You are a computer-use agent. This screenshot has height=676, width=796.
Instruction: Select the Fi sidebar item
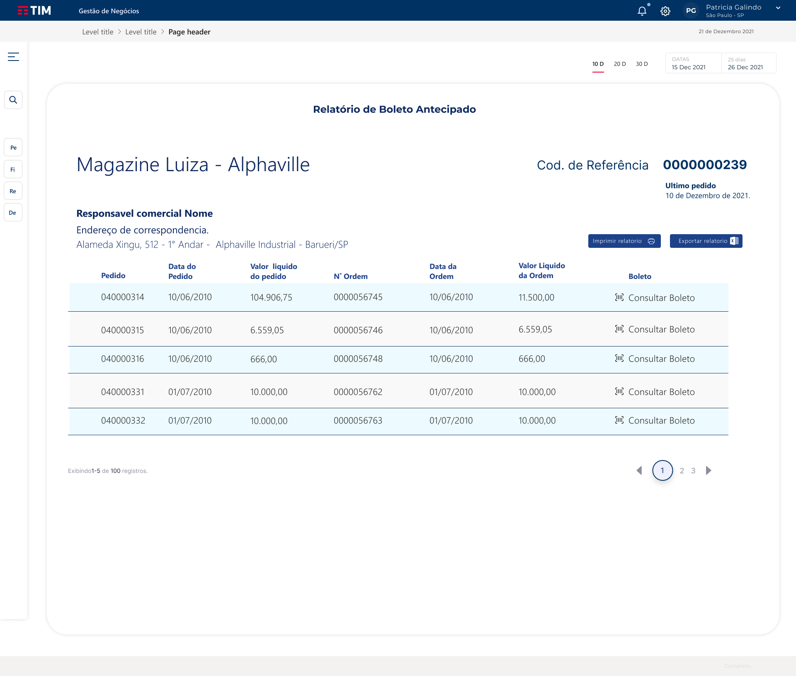coord(13,170)
